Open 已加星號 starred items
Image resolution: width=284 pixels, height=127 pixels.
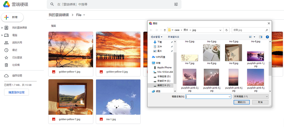click(16, 58)
